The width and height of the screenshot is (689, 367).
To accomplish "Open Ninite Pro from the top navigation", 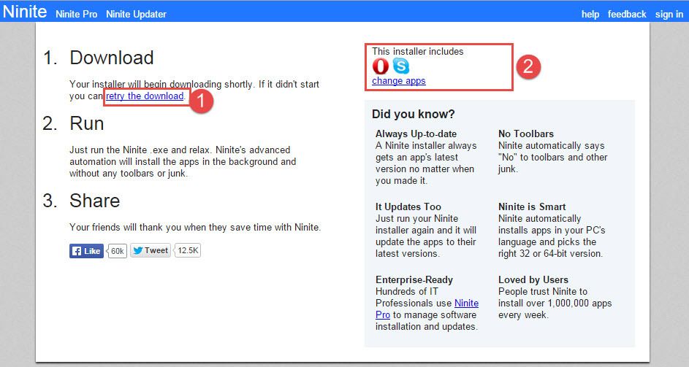I will tap(77, 14).
